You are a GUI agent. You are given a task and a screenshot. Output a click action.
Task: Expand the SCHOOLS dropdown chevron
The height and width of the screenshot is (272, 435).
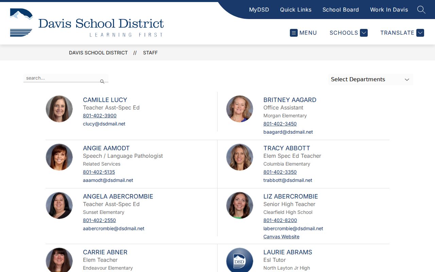(x=364, y=33)
